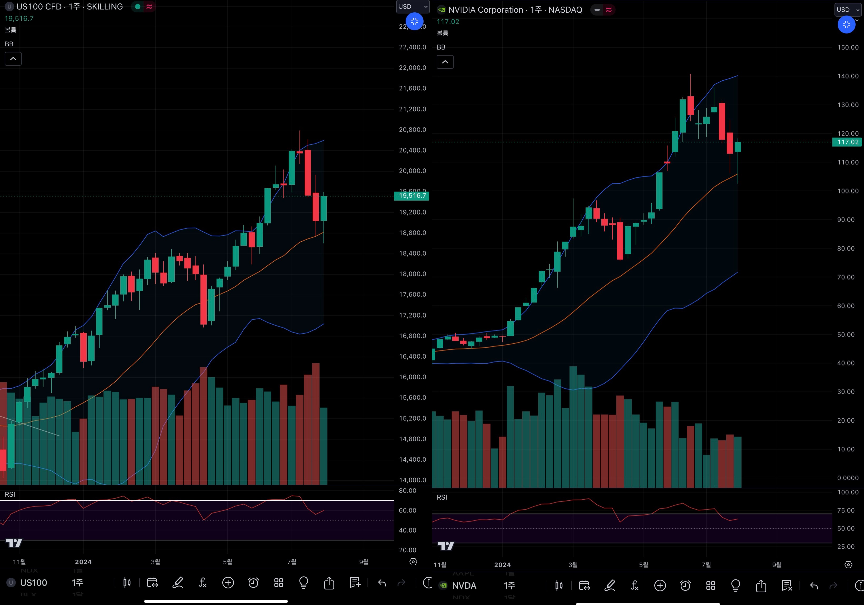Viewport: 864px width, 605px height.
Task: Click 3월 label on US100 time axis
Action: [155, 562]
